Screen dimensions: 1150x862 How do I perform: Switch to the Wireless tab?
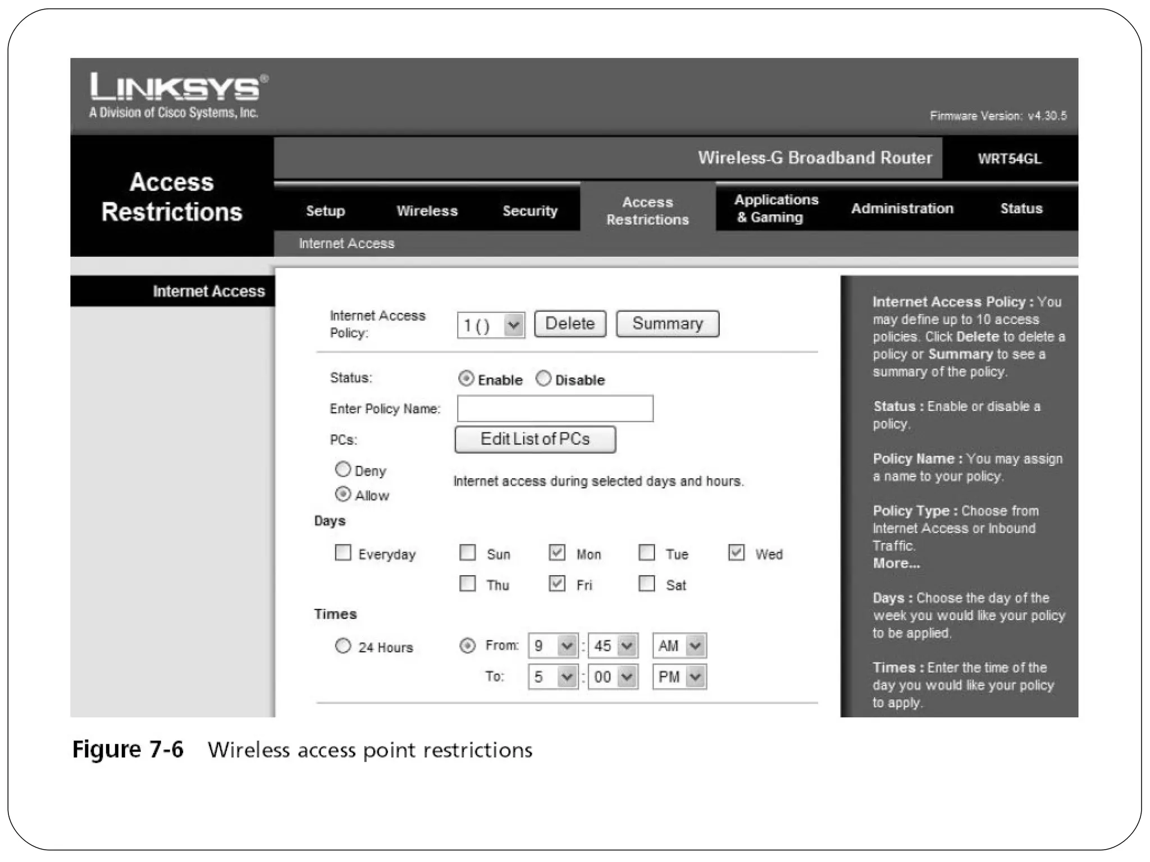coord(427,211)
